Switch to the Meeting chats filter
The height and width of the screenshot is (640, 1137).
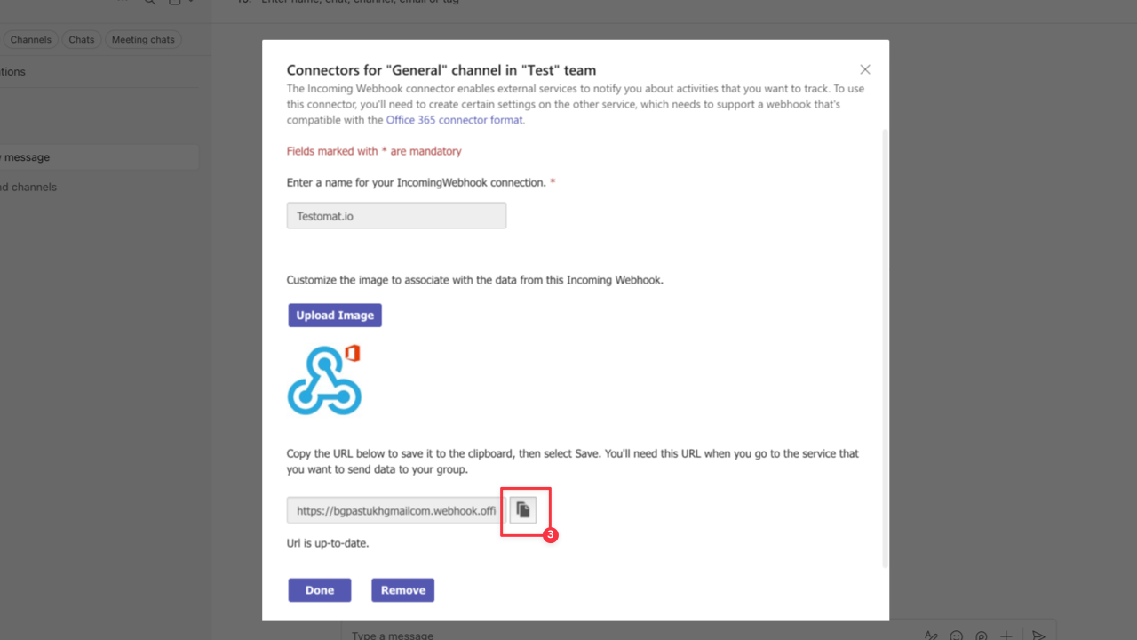click(143, 39)
